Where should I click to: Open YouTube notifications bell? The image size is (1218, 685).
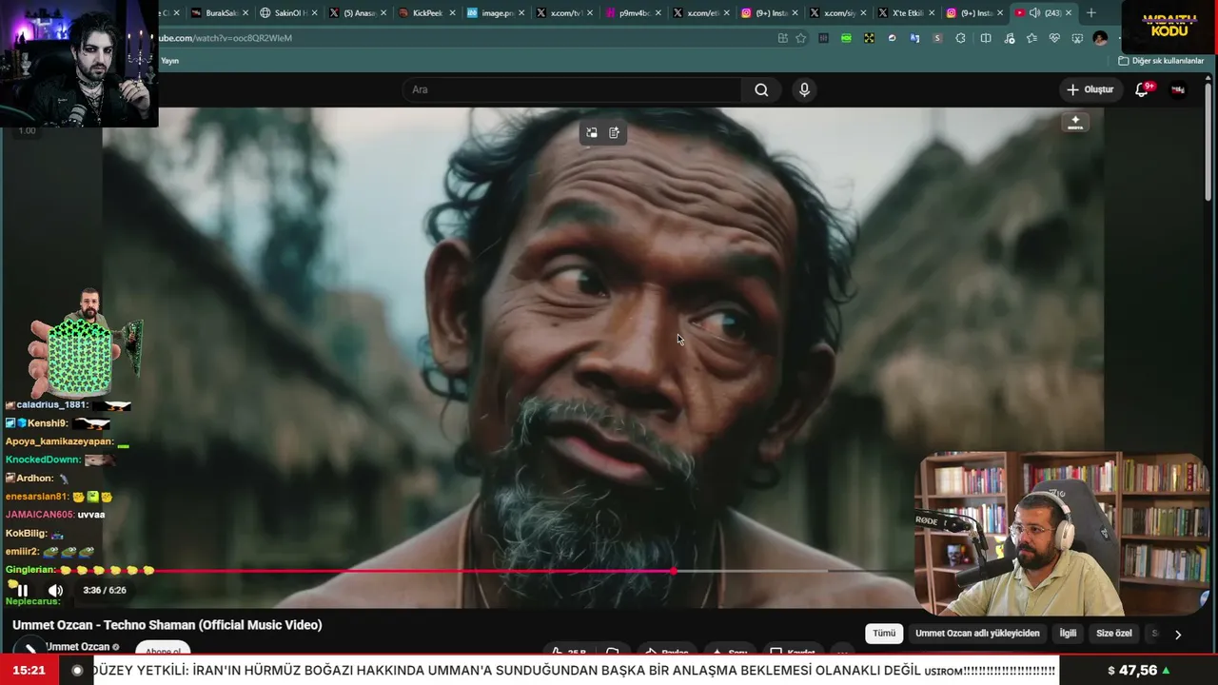click(x=1142, y=89)
